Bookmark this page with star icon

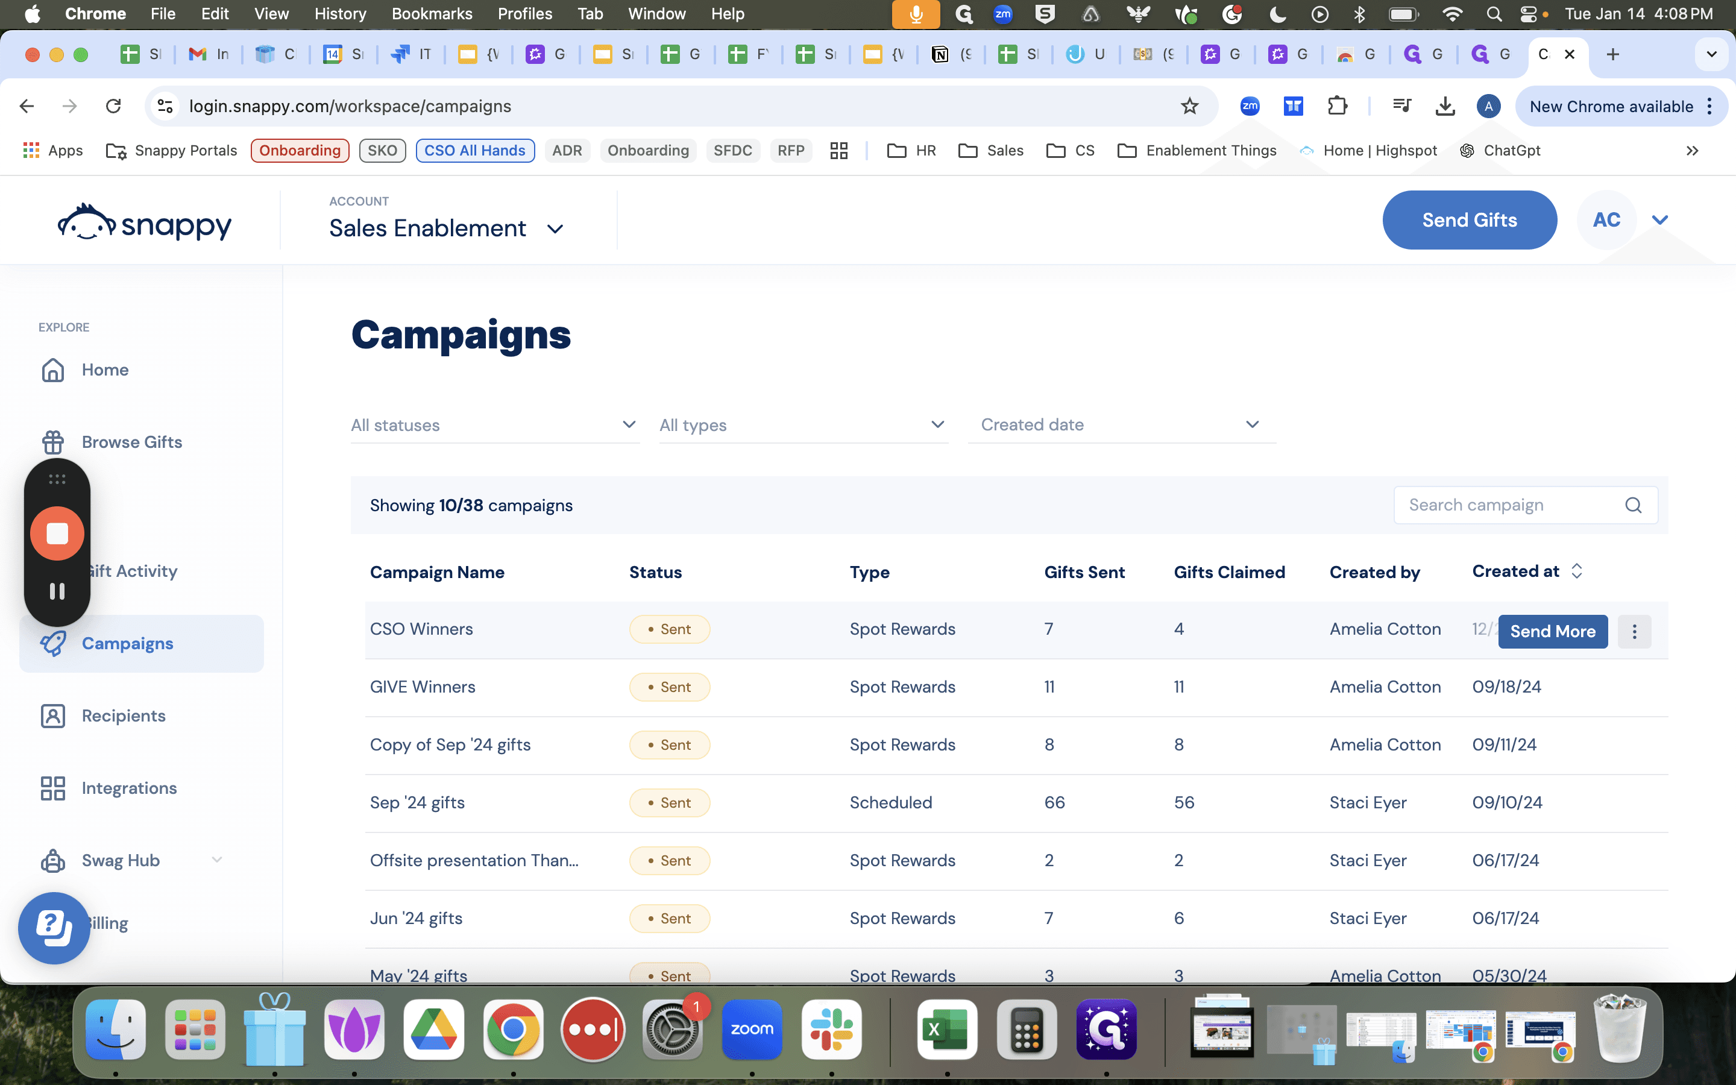(x=1189, y=106)
